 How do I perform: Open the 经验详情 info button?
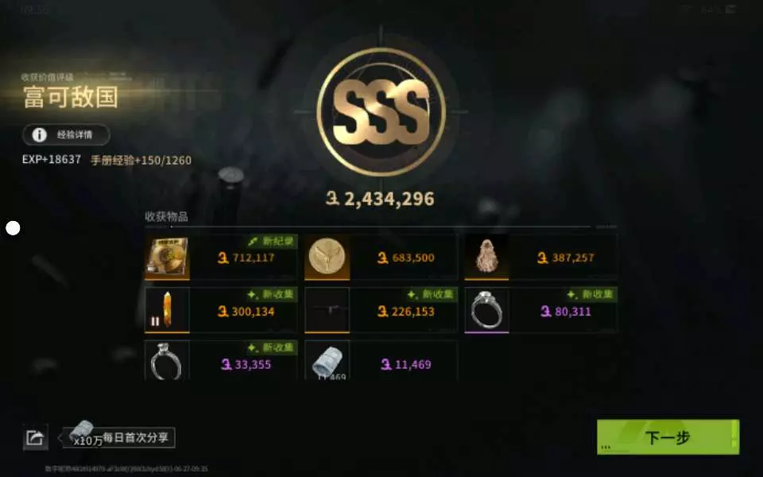(66, 135)
